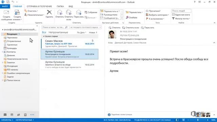
Task: Toggle the Прочитано? read status
Action: click(153, 11)
